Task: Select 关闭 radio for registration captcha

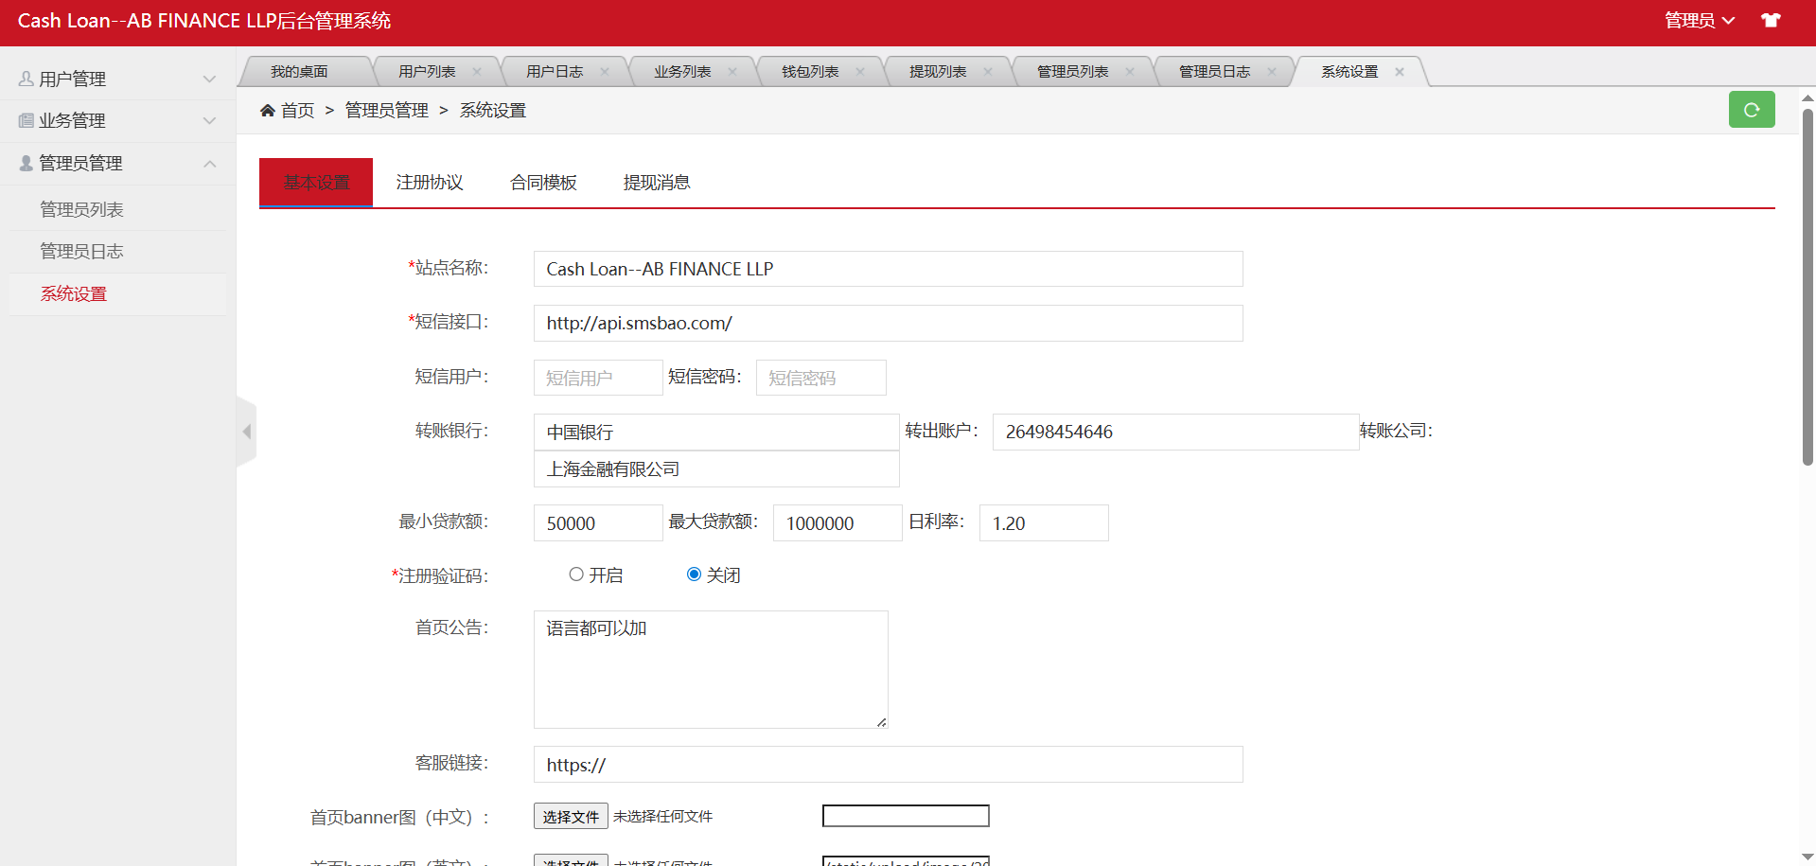Action: click(694, 574)
